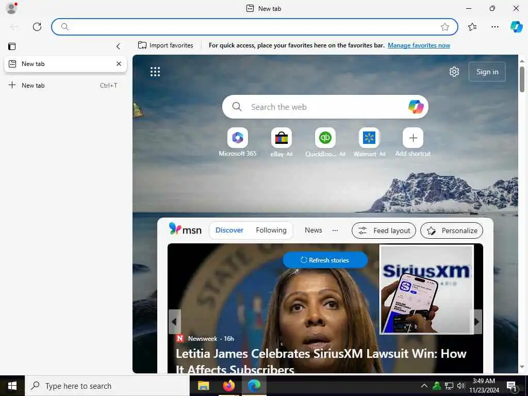Open the volume speaker tray icon
The image size is (528, 396).
point(460,386)
